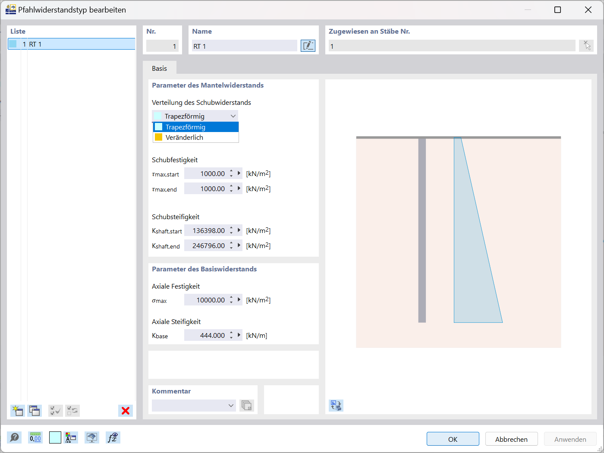The image size is (604, 453).
Task: Expand the τmax,start value options arrow
Action: coord(238,173)
